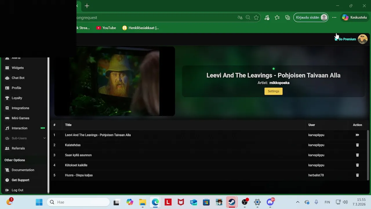Viewport: 371px width, 209px height.
Task: Click artist name mikkopoeka
Action: click(279, 83)
